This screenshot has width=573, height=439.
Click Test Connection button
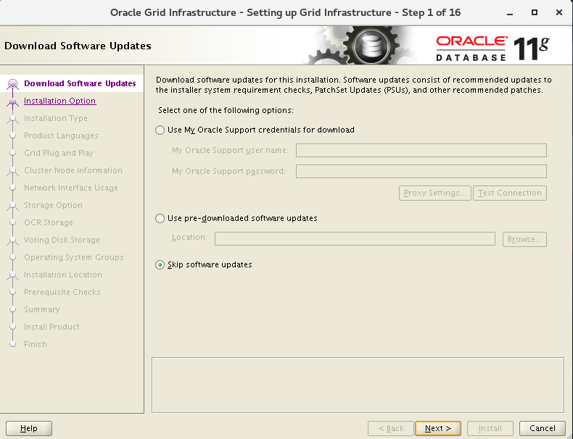(x=510, y=193)
